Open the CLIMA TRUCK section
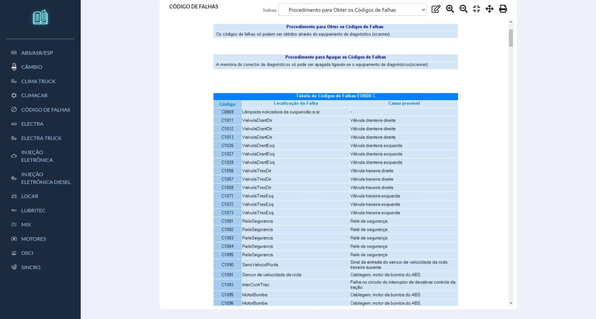 (x=38, y=81)
